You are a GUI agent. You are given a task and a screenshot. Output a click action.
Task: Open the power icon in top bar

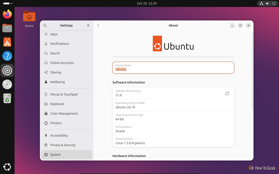tap(274, 3)
